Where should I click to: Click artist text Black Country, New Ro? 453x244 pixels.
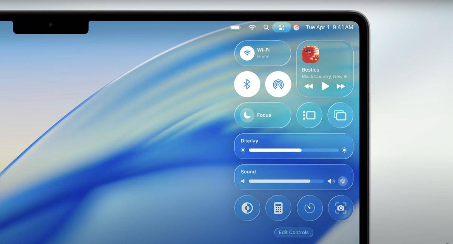(324, 76)
